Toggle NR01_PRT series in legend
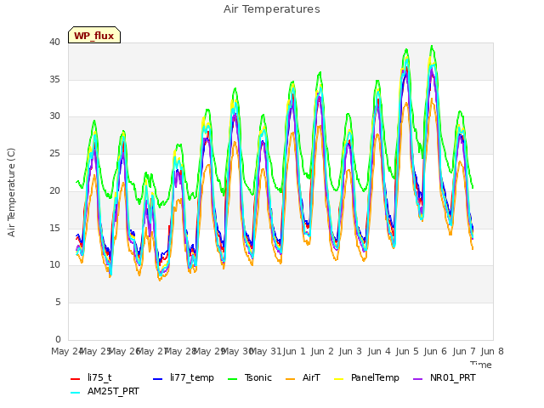 click(x=444, y=377)
